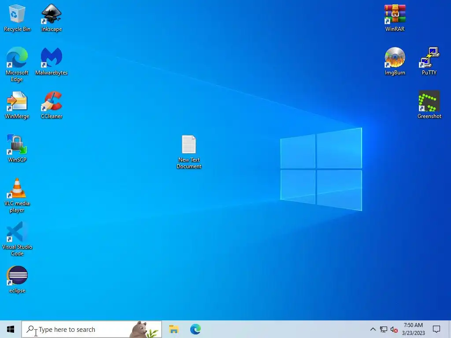Select the Greenshot desktop shortcut

pos(429,105)
